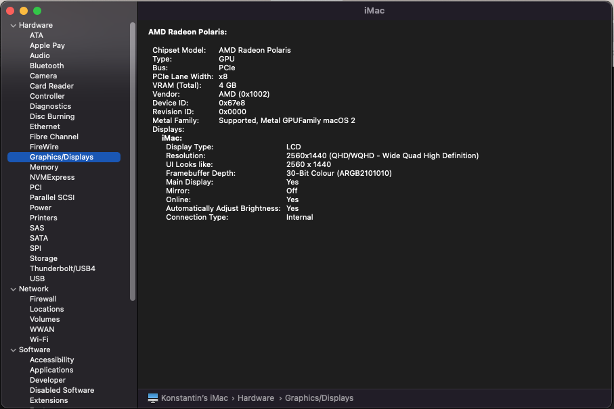Open Applications under Software
The height and width of the screenshot is (409, 614).
pos(51,370)
